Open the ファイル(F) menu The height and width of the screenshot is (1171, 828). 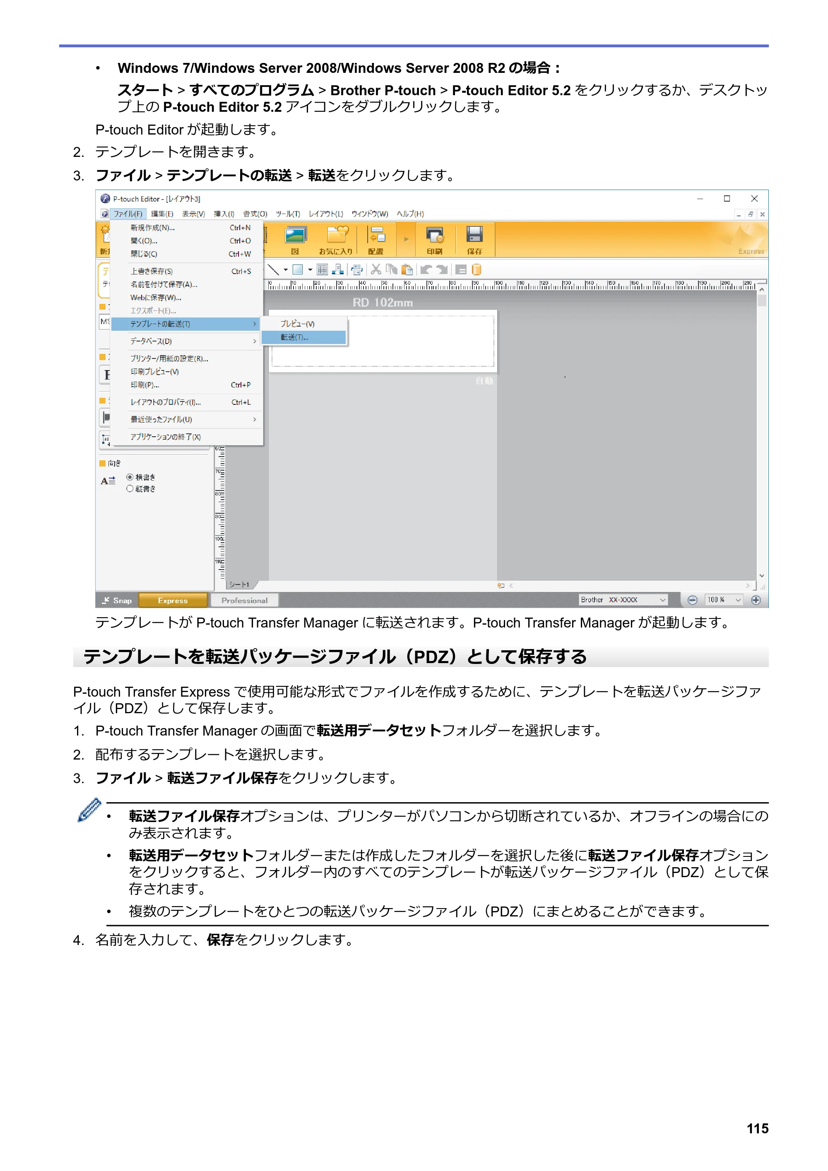pos(128,214)
